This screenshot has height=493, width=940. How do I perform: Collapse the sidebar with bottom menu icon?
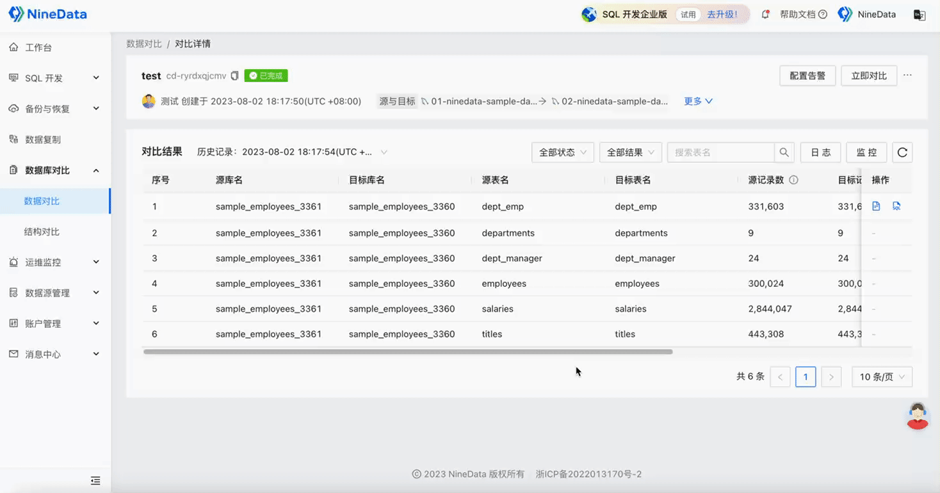(x=95, y=480)
